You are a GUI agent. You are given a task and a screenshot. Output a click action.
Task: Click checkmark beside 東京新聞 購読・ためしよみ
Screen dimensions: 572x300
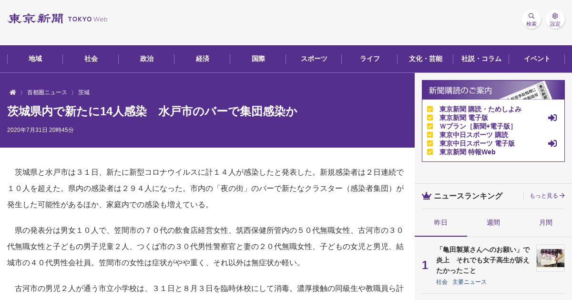tap(430, 109)
